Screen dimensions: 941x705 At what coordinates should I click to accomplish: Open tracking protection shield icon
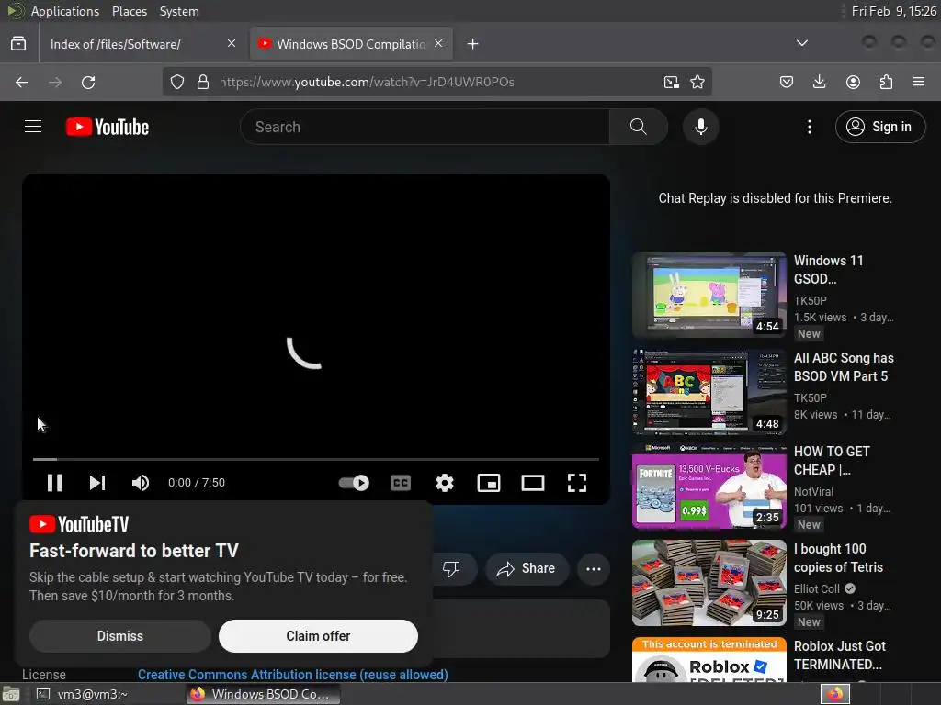point(177,82)
